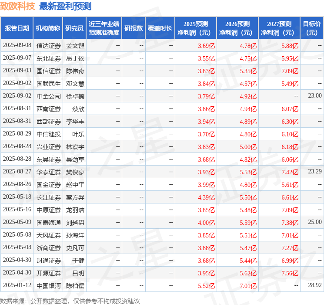Screen dimensions: 324x305
Task: Select institution 国金证券
Action: pos(49,185)
